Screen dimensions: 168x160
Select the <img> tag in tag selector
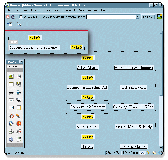pos(22,153)
